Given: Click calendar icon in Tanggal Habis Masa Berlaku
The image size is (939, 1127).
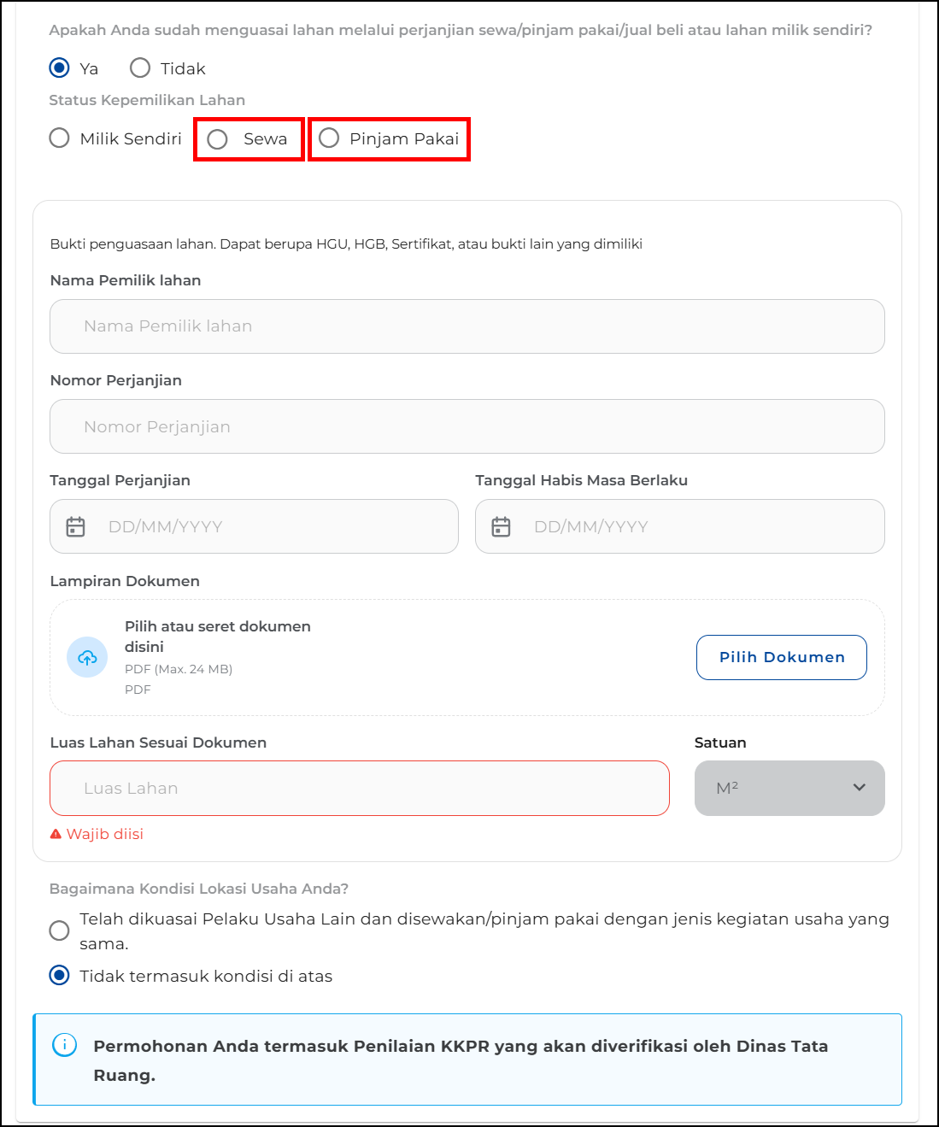Looking at the screenshot, I should [x=502, y=526].
